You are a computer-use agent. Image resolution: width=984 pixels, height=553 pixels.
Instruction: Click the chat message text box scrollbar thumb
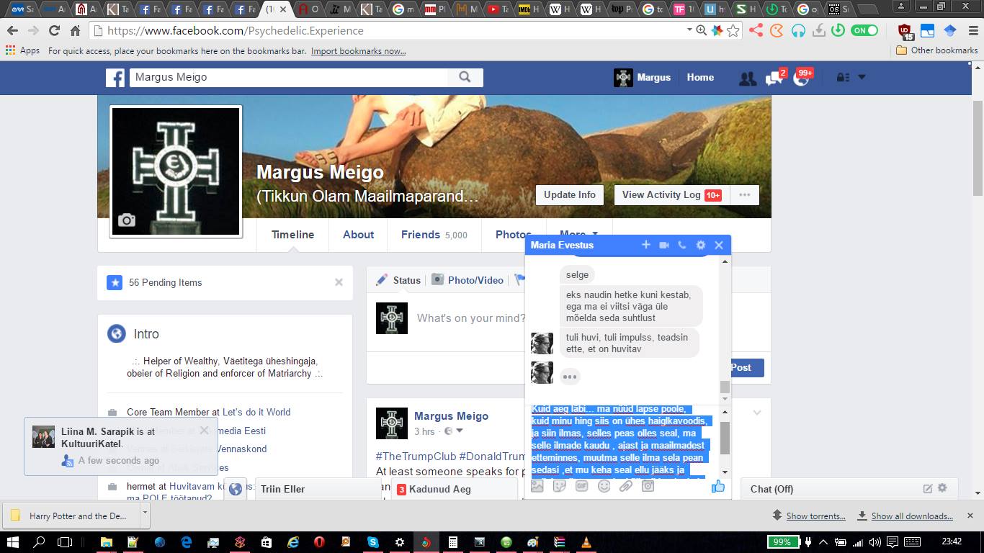[725, 438]
